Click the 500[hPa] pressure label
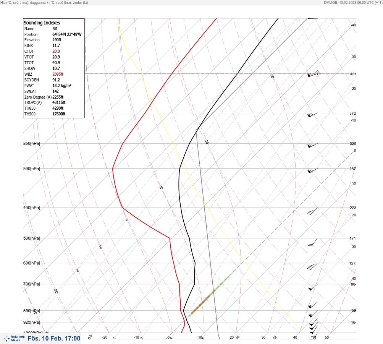The image size is (383, 344). tap(32, 238)
